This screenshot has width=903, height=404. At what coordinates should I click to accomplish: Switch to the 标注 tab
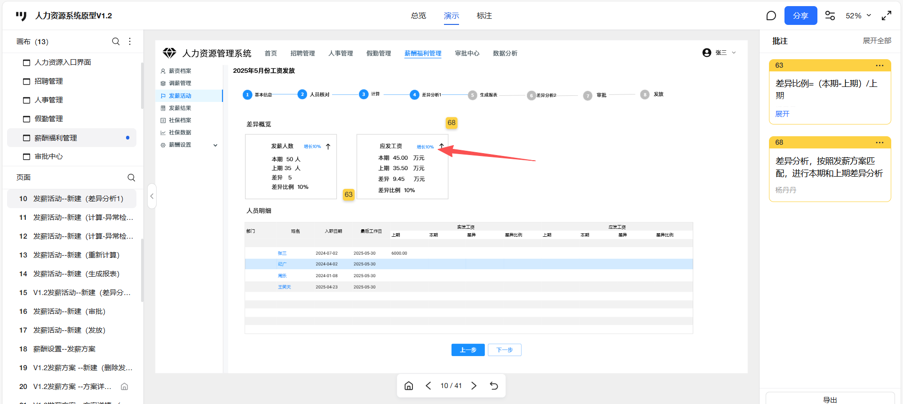[x=484, y=16]
